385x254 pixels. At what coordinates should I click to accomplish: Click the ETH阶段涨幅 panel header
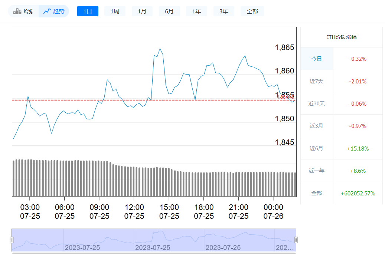[341, 37]
